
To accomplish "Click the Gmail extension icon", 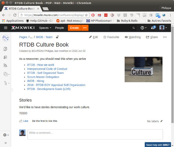I will tap(99, 15).
